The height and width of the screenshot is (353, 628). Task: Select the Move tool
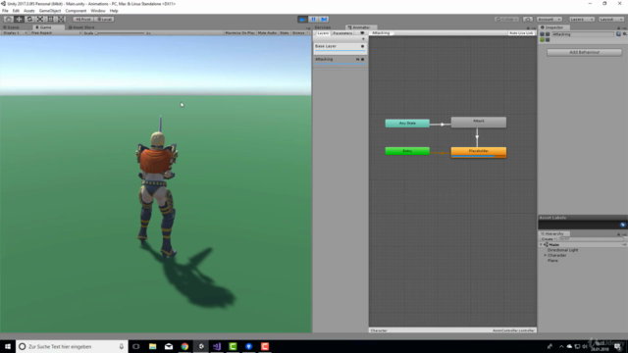click(x=19, y=20)
